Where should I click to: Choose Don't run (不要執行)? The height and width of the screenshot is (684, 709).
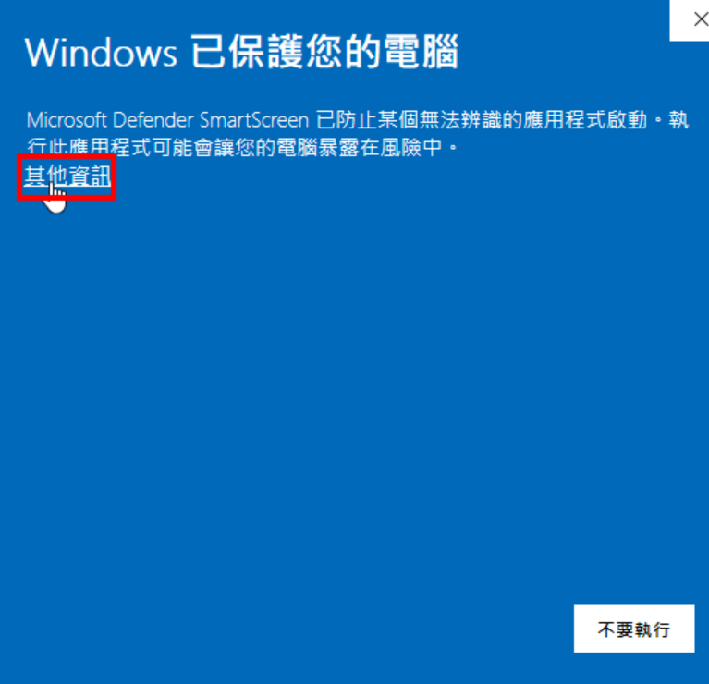tap(634, 628)
